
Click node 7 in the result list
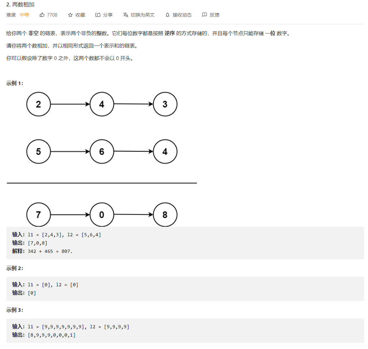click(39, 215)
